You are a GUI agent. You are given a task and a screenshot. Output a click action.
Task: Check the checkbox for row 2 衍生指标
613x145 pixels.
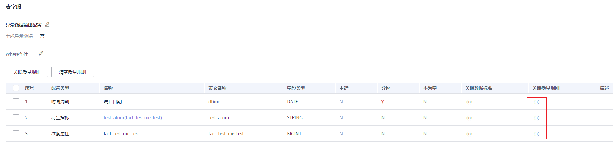pyautogui.click(x=16, y=117)
